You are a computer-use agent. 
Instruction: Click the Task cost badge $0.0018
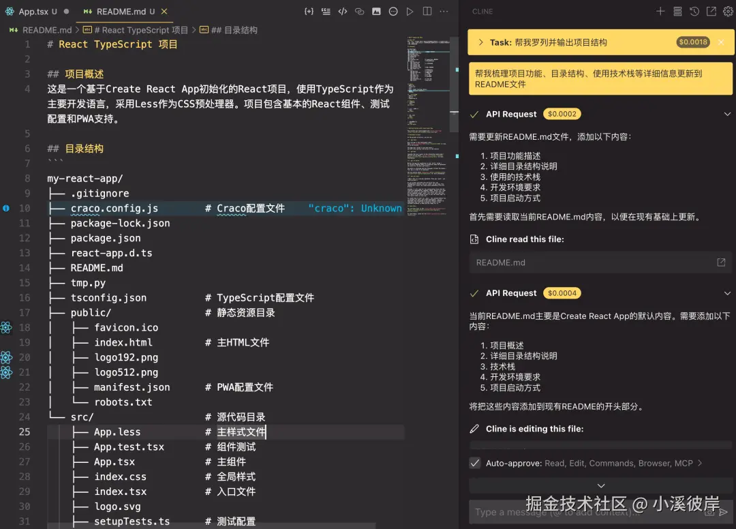point(694,42)
